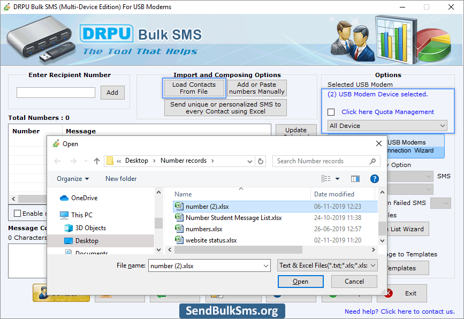Click Add or Paste numbers Manually
This screenshot has width=464, height=319.
[x=256, y=88]
